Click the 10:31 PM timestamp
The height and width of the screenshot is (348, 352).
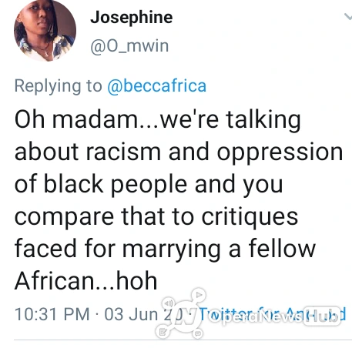pyautogui.click(x=52, y=314)
